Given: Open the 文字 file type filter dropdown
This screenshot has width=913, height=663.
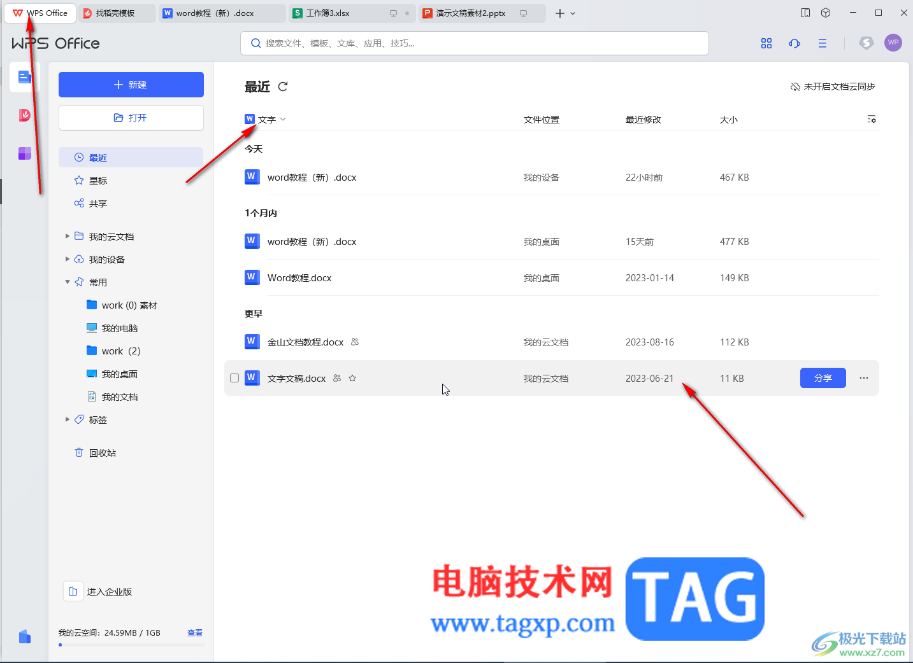Looking at the screenshot, I should point(266,119).
